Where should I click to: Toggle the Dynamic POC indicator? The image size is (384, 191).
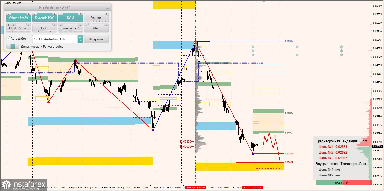(45, 18)
